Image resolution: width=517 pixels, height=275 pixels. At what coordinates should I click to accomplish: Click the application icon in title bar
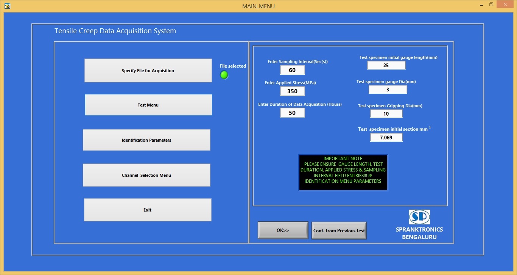point(7,6)
